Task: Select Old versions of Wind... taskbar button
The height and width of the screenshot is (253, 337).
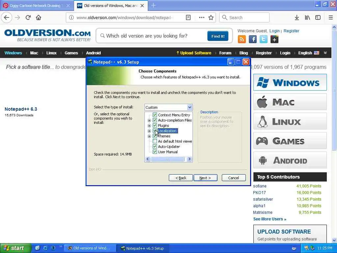Action: [x=90, y=248]
